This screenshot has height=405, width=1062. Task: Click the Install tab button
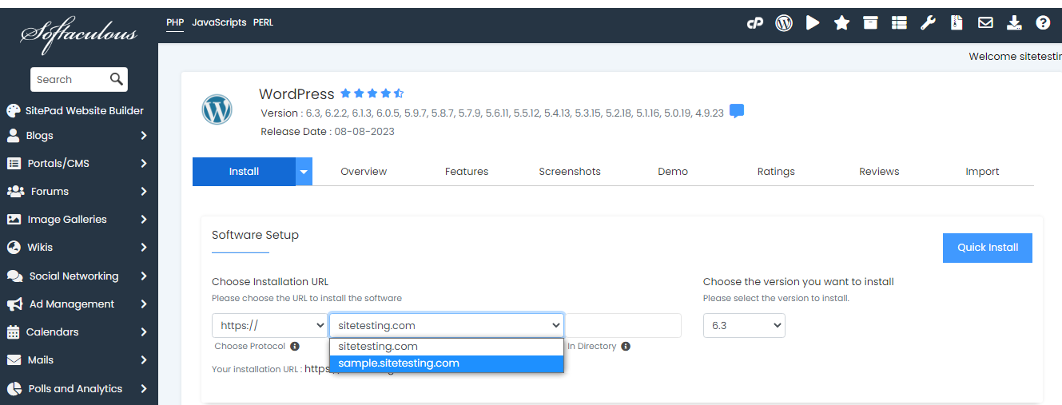pyautogui.click(x=244, y=172)
